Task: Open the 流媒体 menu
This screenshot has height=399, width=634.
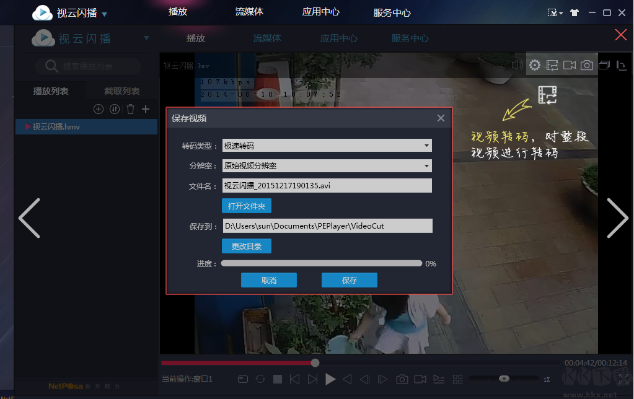Action: click(250, 12)
